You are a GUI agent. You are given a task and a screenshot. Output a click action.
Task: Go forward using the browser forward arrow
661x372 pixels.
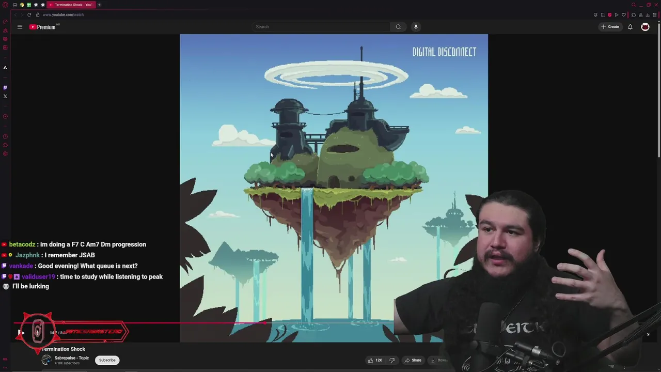[22, 14]
